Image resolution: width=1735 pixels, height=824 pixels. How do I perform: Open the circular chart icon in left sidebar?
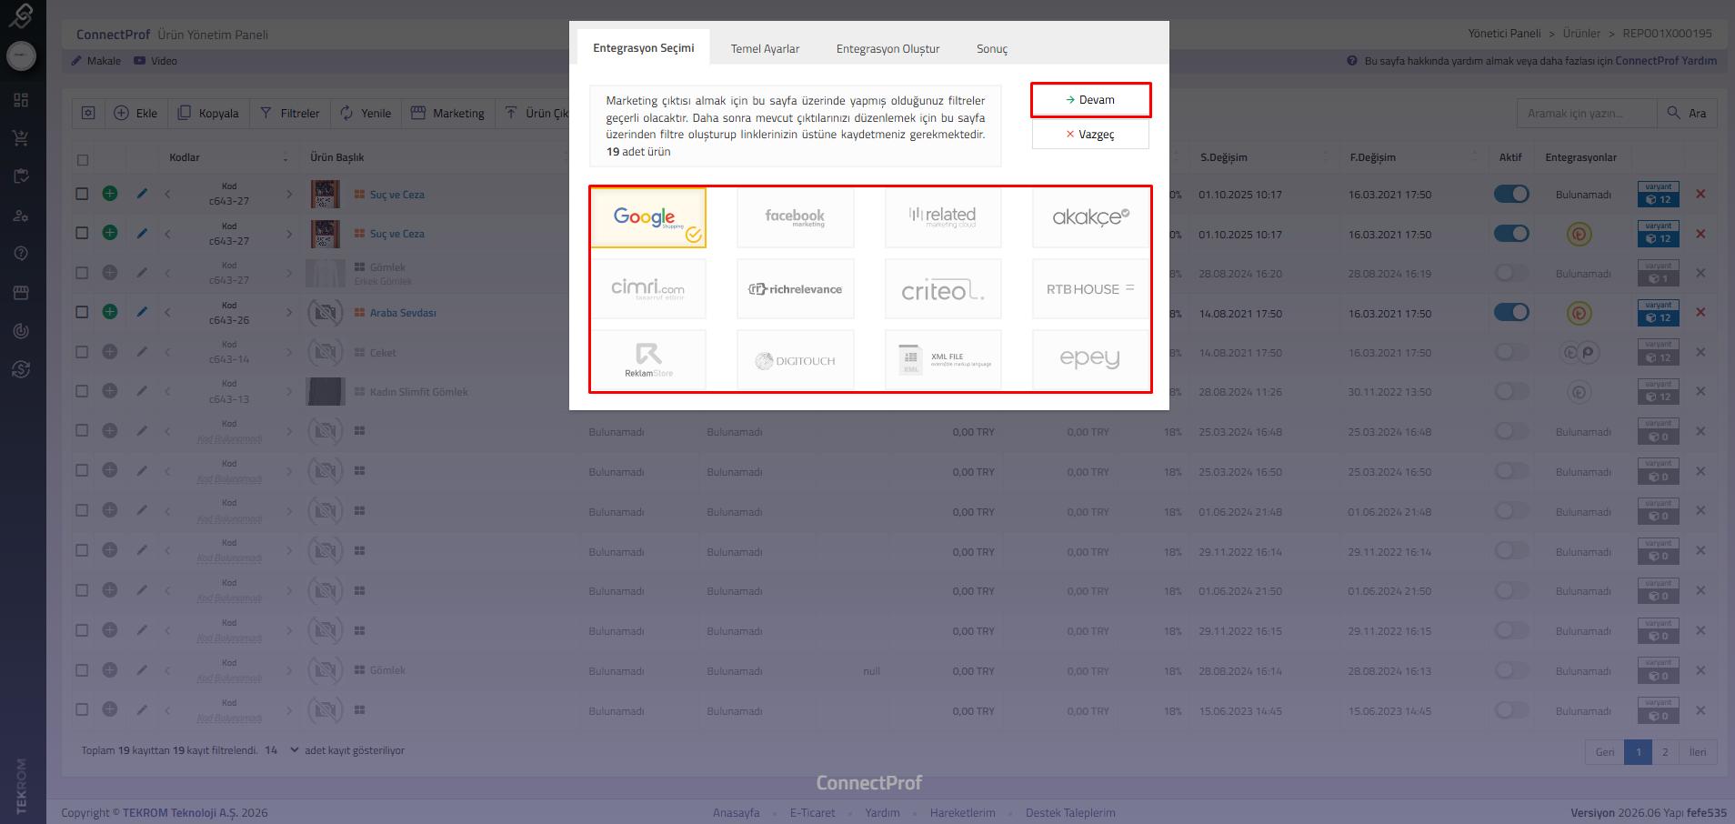click(21, 331)
